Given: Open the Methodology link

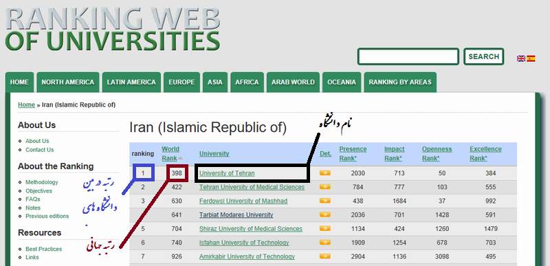Looking at the screenshot, I should pyautogui.click(x=42, y=182).
